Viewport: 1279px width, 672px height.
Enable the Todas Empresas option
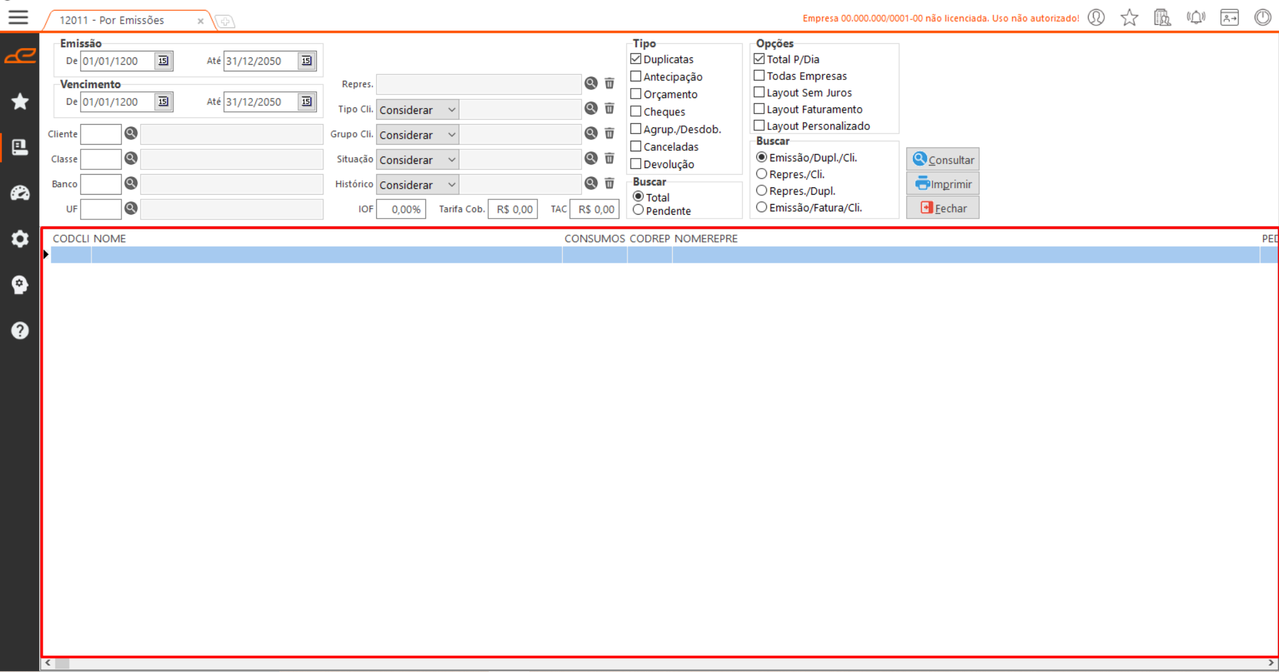(759, 76)
